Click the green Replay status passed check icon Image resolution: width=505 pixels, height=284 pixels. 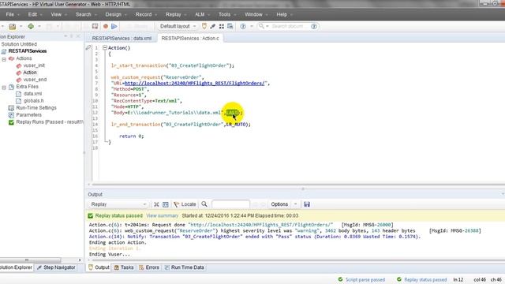(x=91, y=215)
